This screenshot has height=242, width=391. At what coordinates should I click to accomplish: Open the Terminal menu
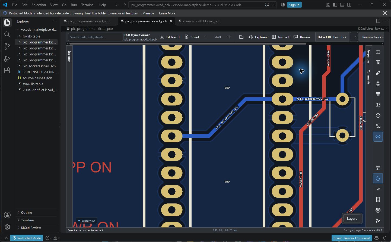click(x=88, y=5)
